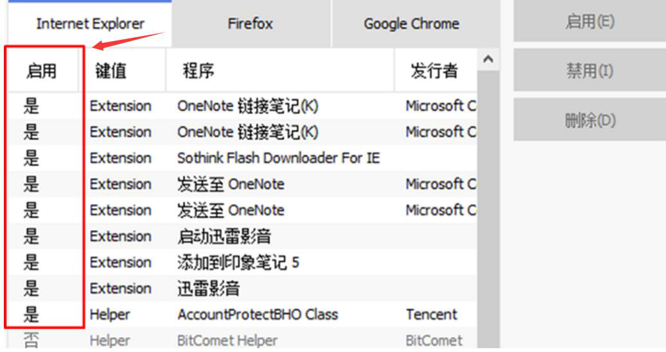666x352 pixels.
Task: Click the 禁用(I) button
Action: point(589,71)
